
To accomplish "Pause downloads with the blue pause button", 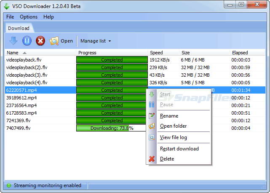I will point(27,41).
